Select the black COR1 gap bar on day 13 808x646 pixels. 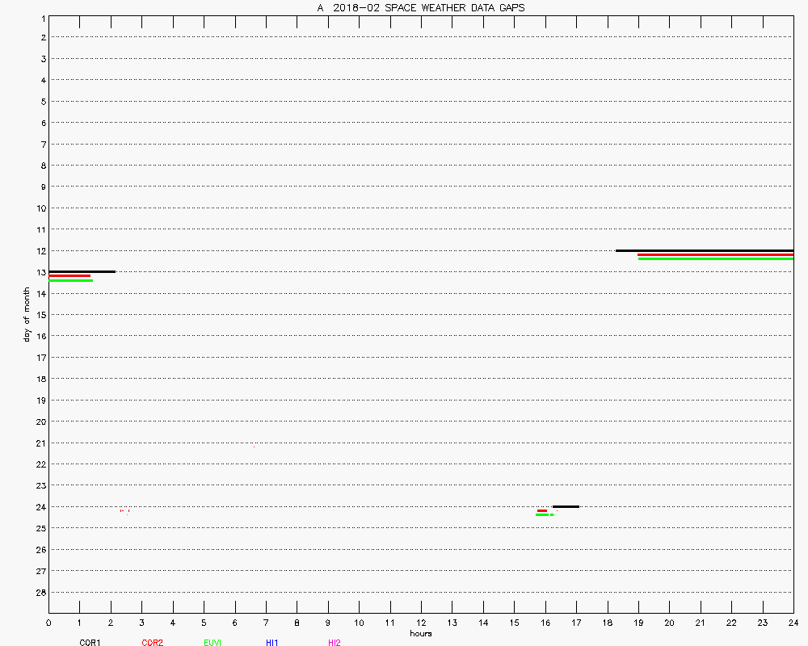(x=82, y=271)
